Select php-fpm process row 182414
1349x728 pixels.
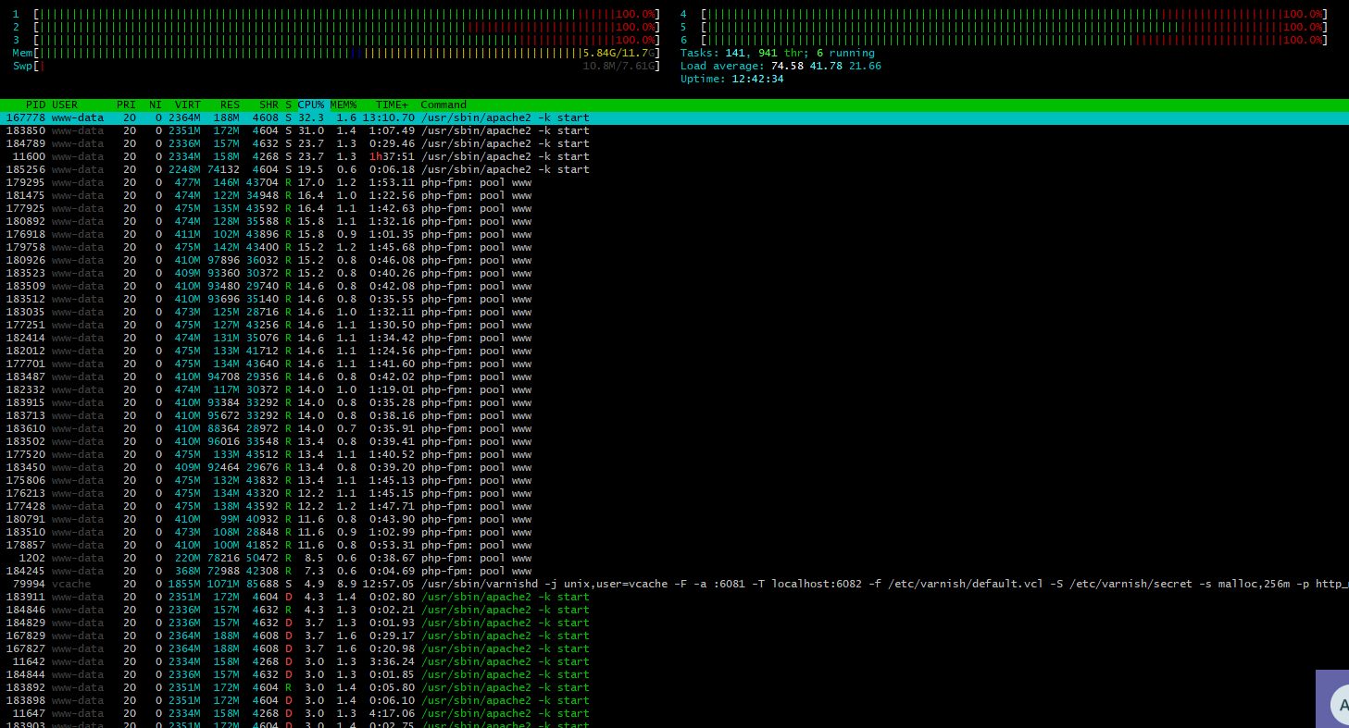tap(674, 338)
